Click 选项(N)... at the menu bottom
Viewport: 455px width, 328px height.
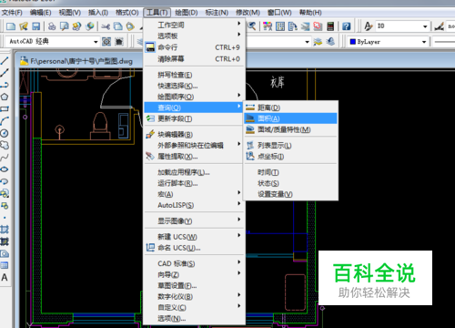[x=194, y=319]
